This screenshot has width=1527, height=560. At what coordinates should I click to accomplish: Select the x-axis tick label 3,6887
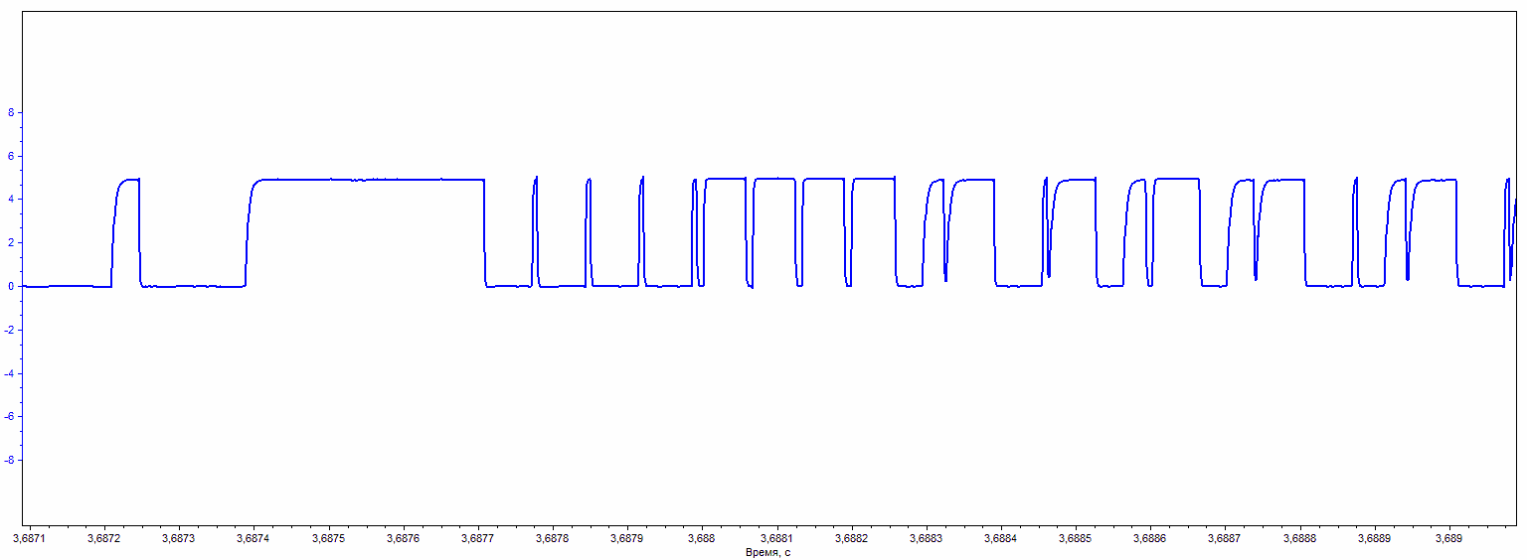point(1225,538)
